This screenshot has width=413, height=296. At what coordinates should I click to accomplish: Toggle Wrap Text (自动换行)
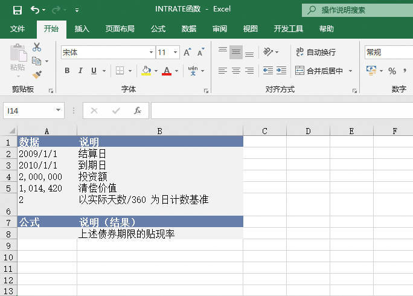pyautogui.click(x=315, y=53)
